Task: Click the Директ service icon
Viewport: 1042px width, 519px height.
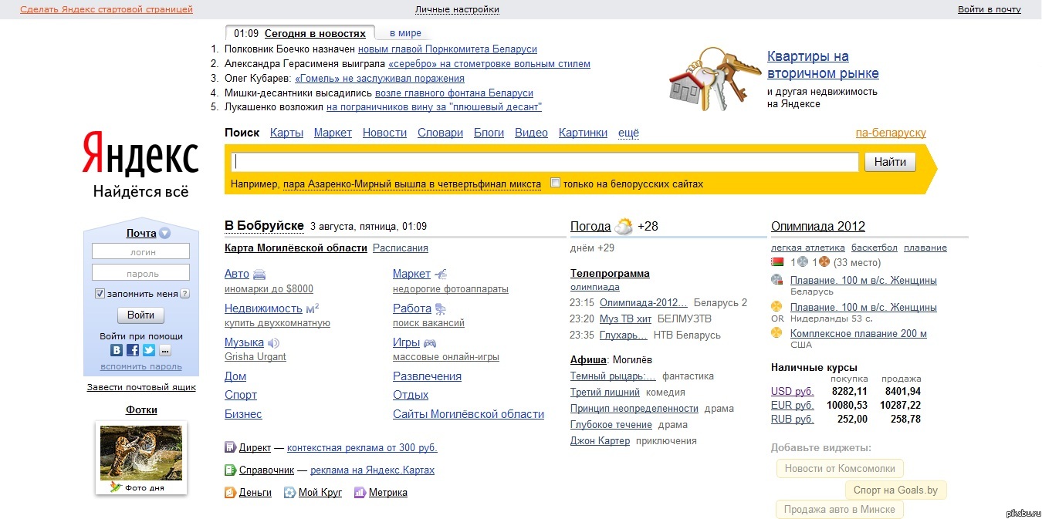Action: [230, 447]
